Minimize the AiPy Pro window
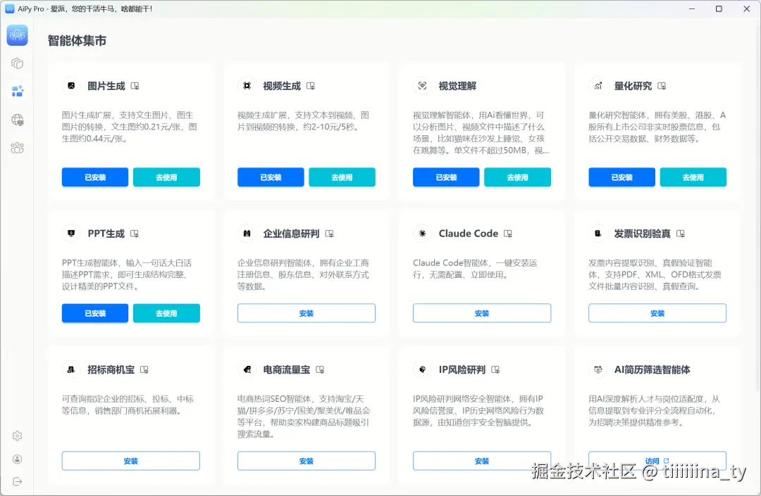The width and height of the screenshot is (761, 496). pos(692,8)
